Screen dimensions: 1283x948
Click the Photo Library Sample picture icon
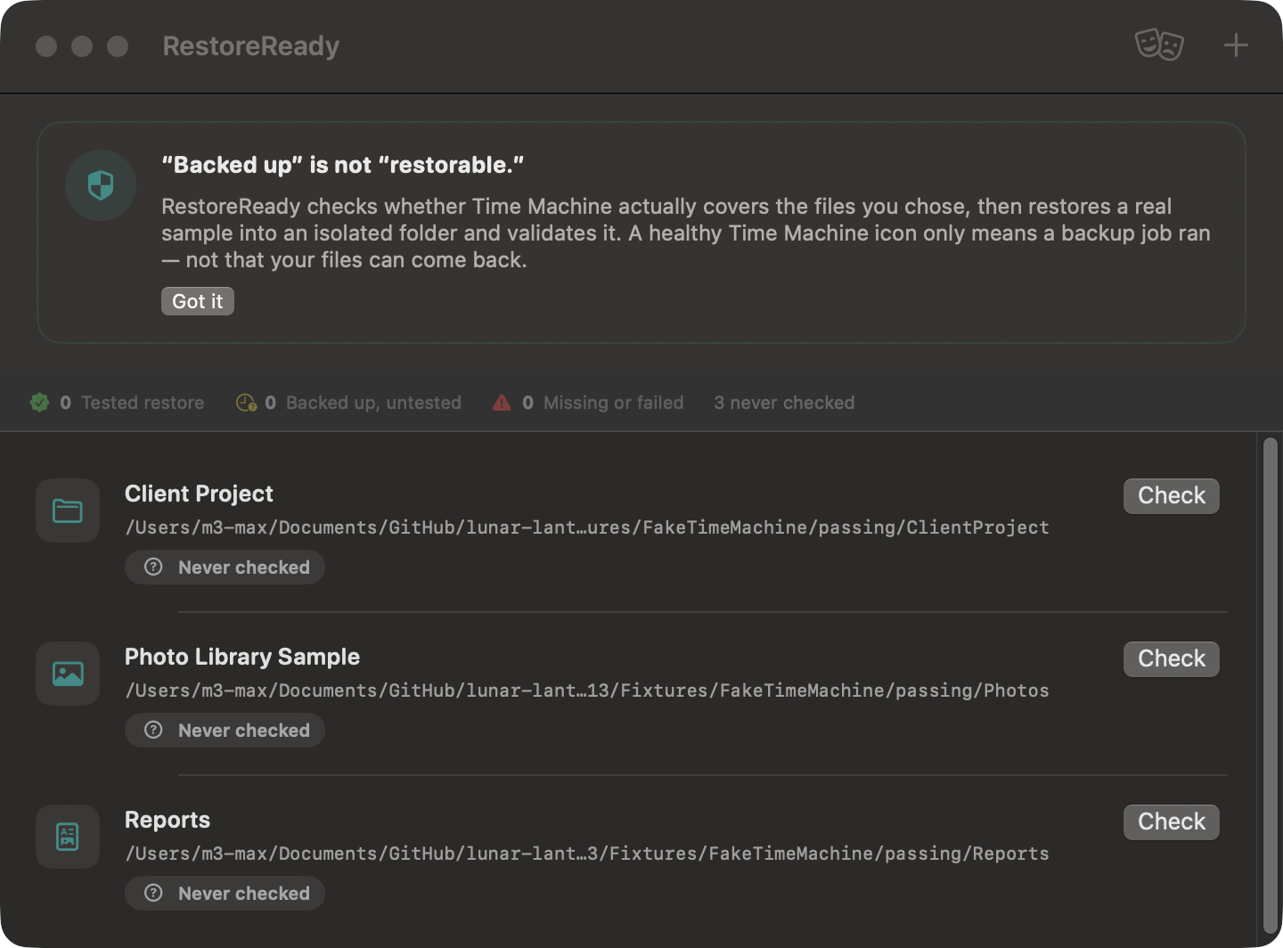[68, 674]
